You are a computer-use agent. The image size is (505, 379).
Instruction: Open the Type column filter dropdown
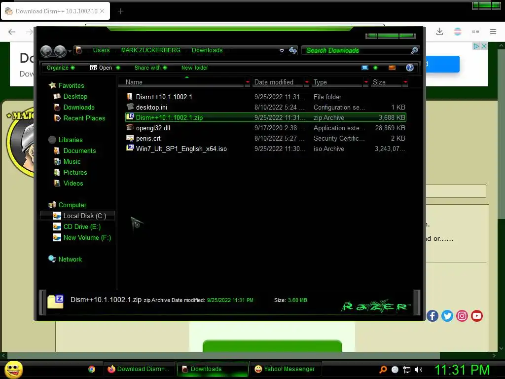(366, 82)
